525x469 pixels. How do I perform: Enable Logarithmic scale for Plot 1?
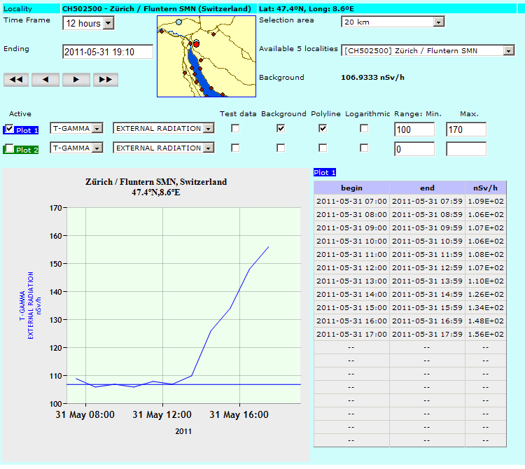pos(364,129)
